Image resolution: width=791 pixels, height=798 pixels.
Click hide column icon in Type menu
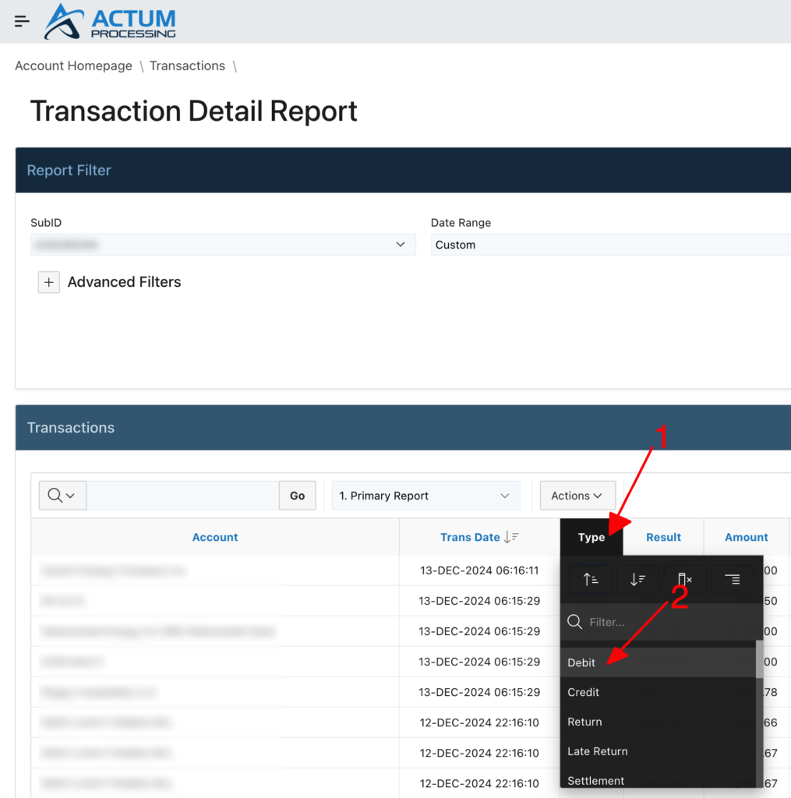tap(684, 579)
